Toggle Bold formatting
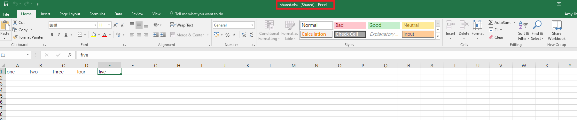The height and width of the screenshot is (120, 577). click(x=52, y=35)
